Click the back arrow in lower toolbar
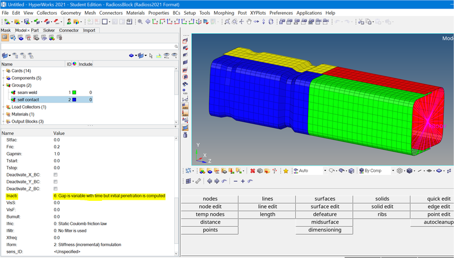The height and width of the screenshot is (258, 454). (209, 181)
